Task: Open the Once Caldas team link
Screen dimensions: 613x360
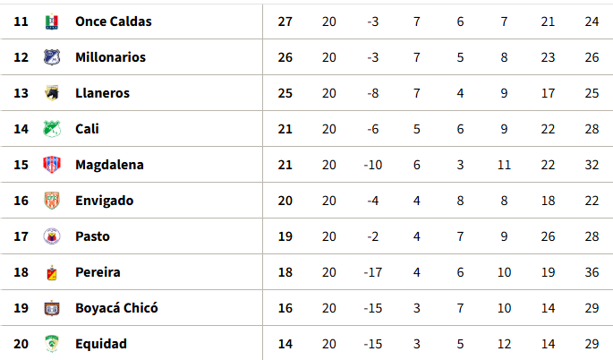Action: (x=113, y=21)
